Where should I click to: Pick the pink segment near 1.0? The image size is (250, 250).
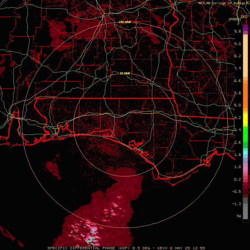(245, 168)
